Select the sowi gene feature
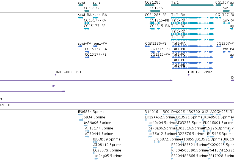Viewport: 234px width, 160px height. click(81, 5)
